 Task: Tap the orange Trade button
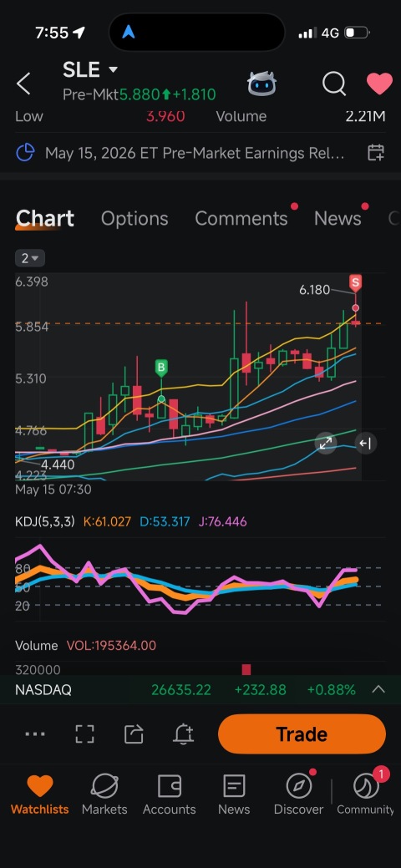(302, 734)
